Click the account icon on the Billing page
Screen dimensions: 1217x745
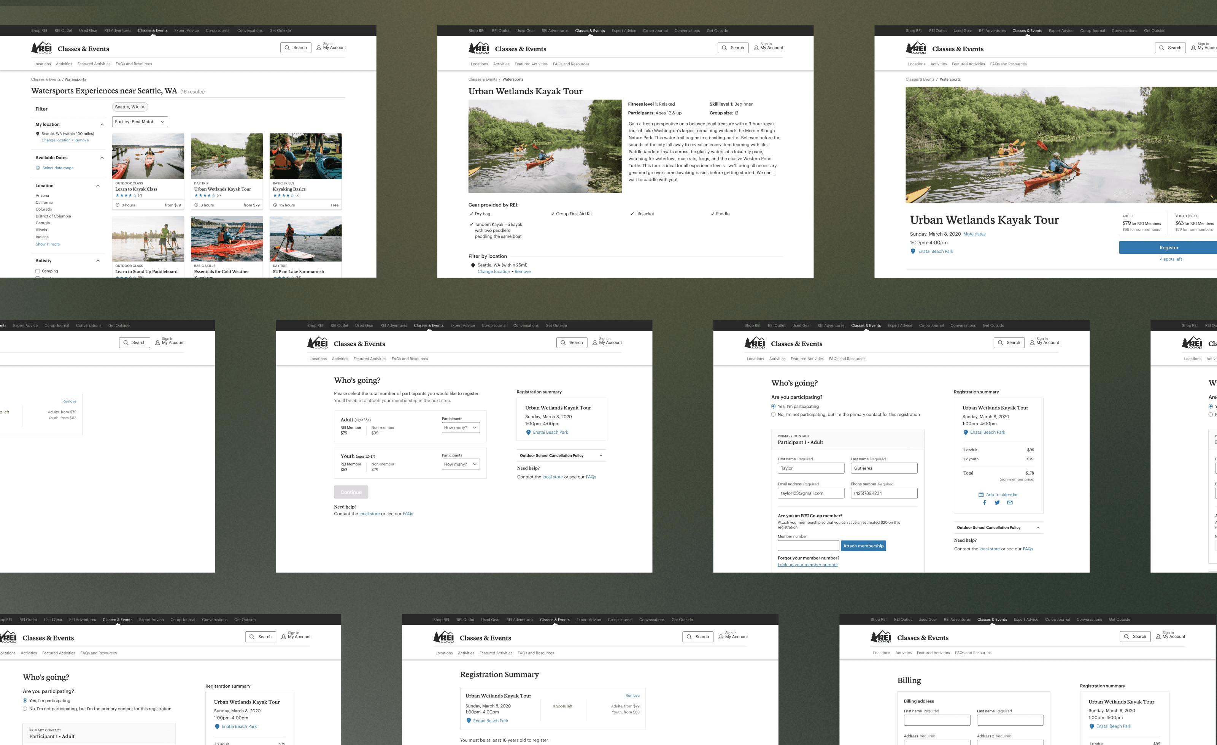[x=1158, y=636]
